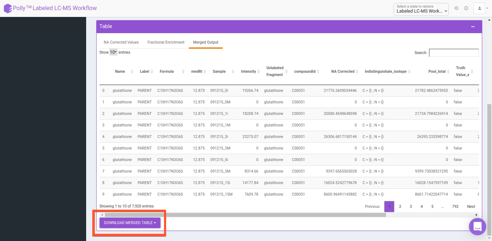Image resolution: width=492 pixels, height=241 pixels.
Task: Sort table by Name column arrows
Action: click(x=132, y=72)
